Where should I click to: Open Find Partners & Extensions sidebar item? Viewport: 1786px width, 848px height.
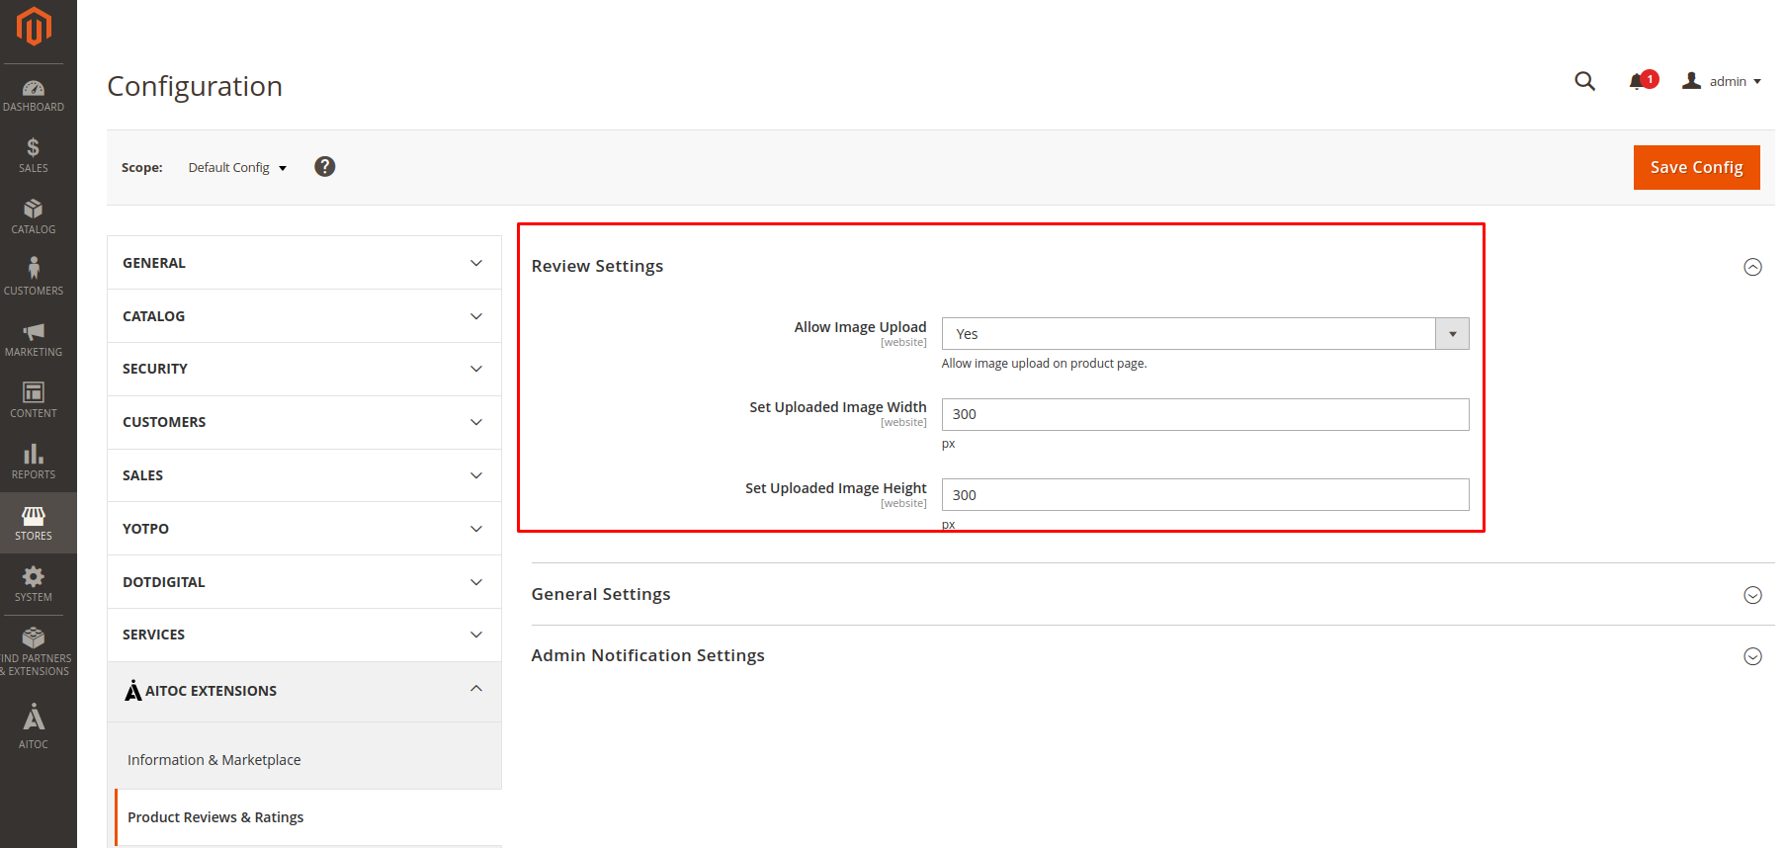click(34, 652)
